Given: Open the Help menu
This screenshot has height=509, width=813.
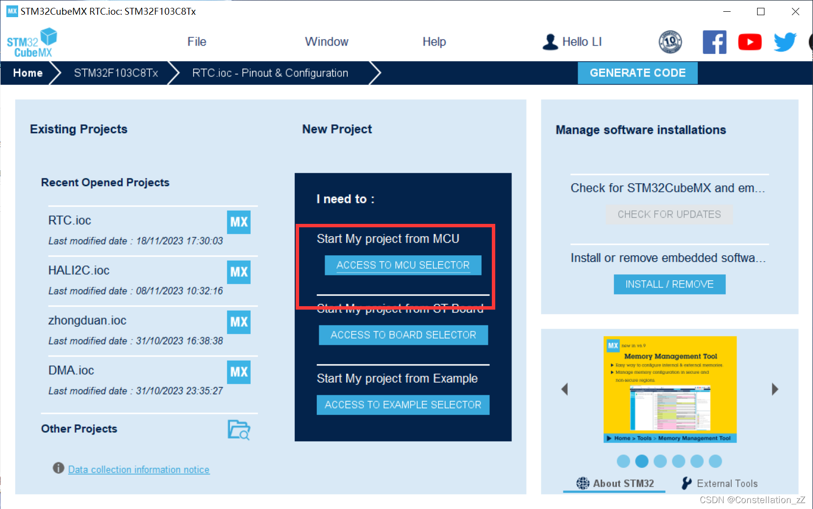Looking at the screenshot, I should click(434, 42).
